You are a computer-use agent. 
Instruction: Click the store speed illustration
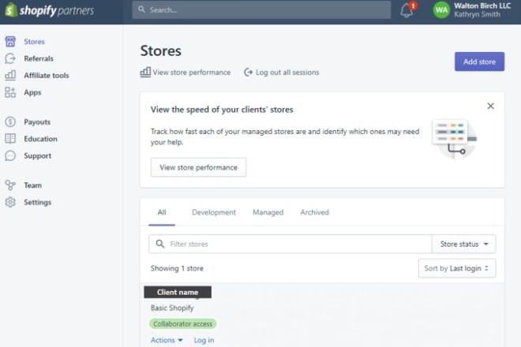click(455, 139)
